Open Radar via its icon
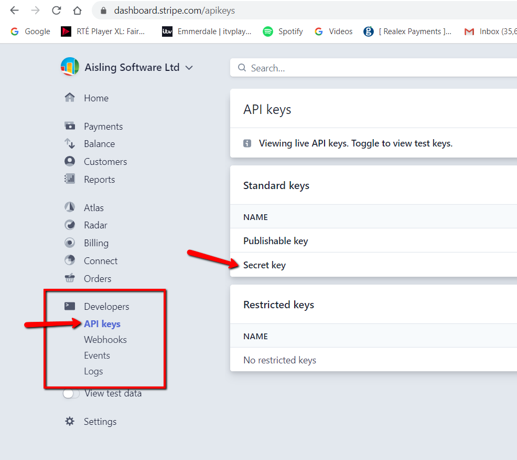 (70, 225)
